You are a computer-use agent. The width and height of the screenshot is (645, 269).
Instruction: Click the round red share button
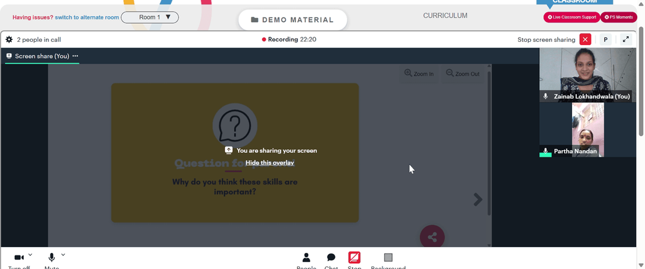[x=432, y=237]
